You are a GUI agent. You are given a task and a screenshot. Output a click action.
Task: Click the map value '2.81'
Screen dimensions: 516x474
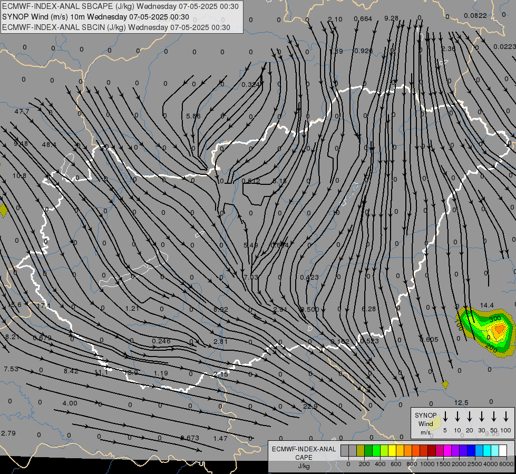220,341
